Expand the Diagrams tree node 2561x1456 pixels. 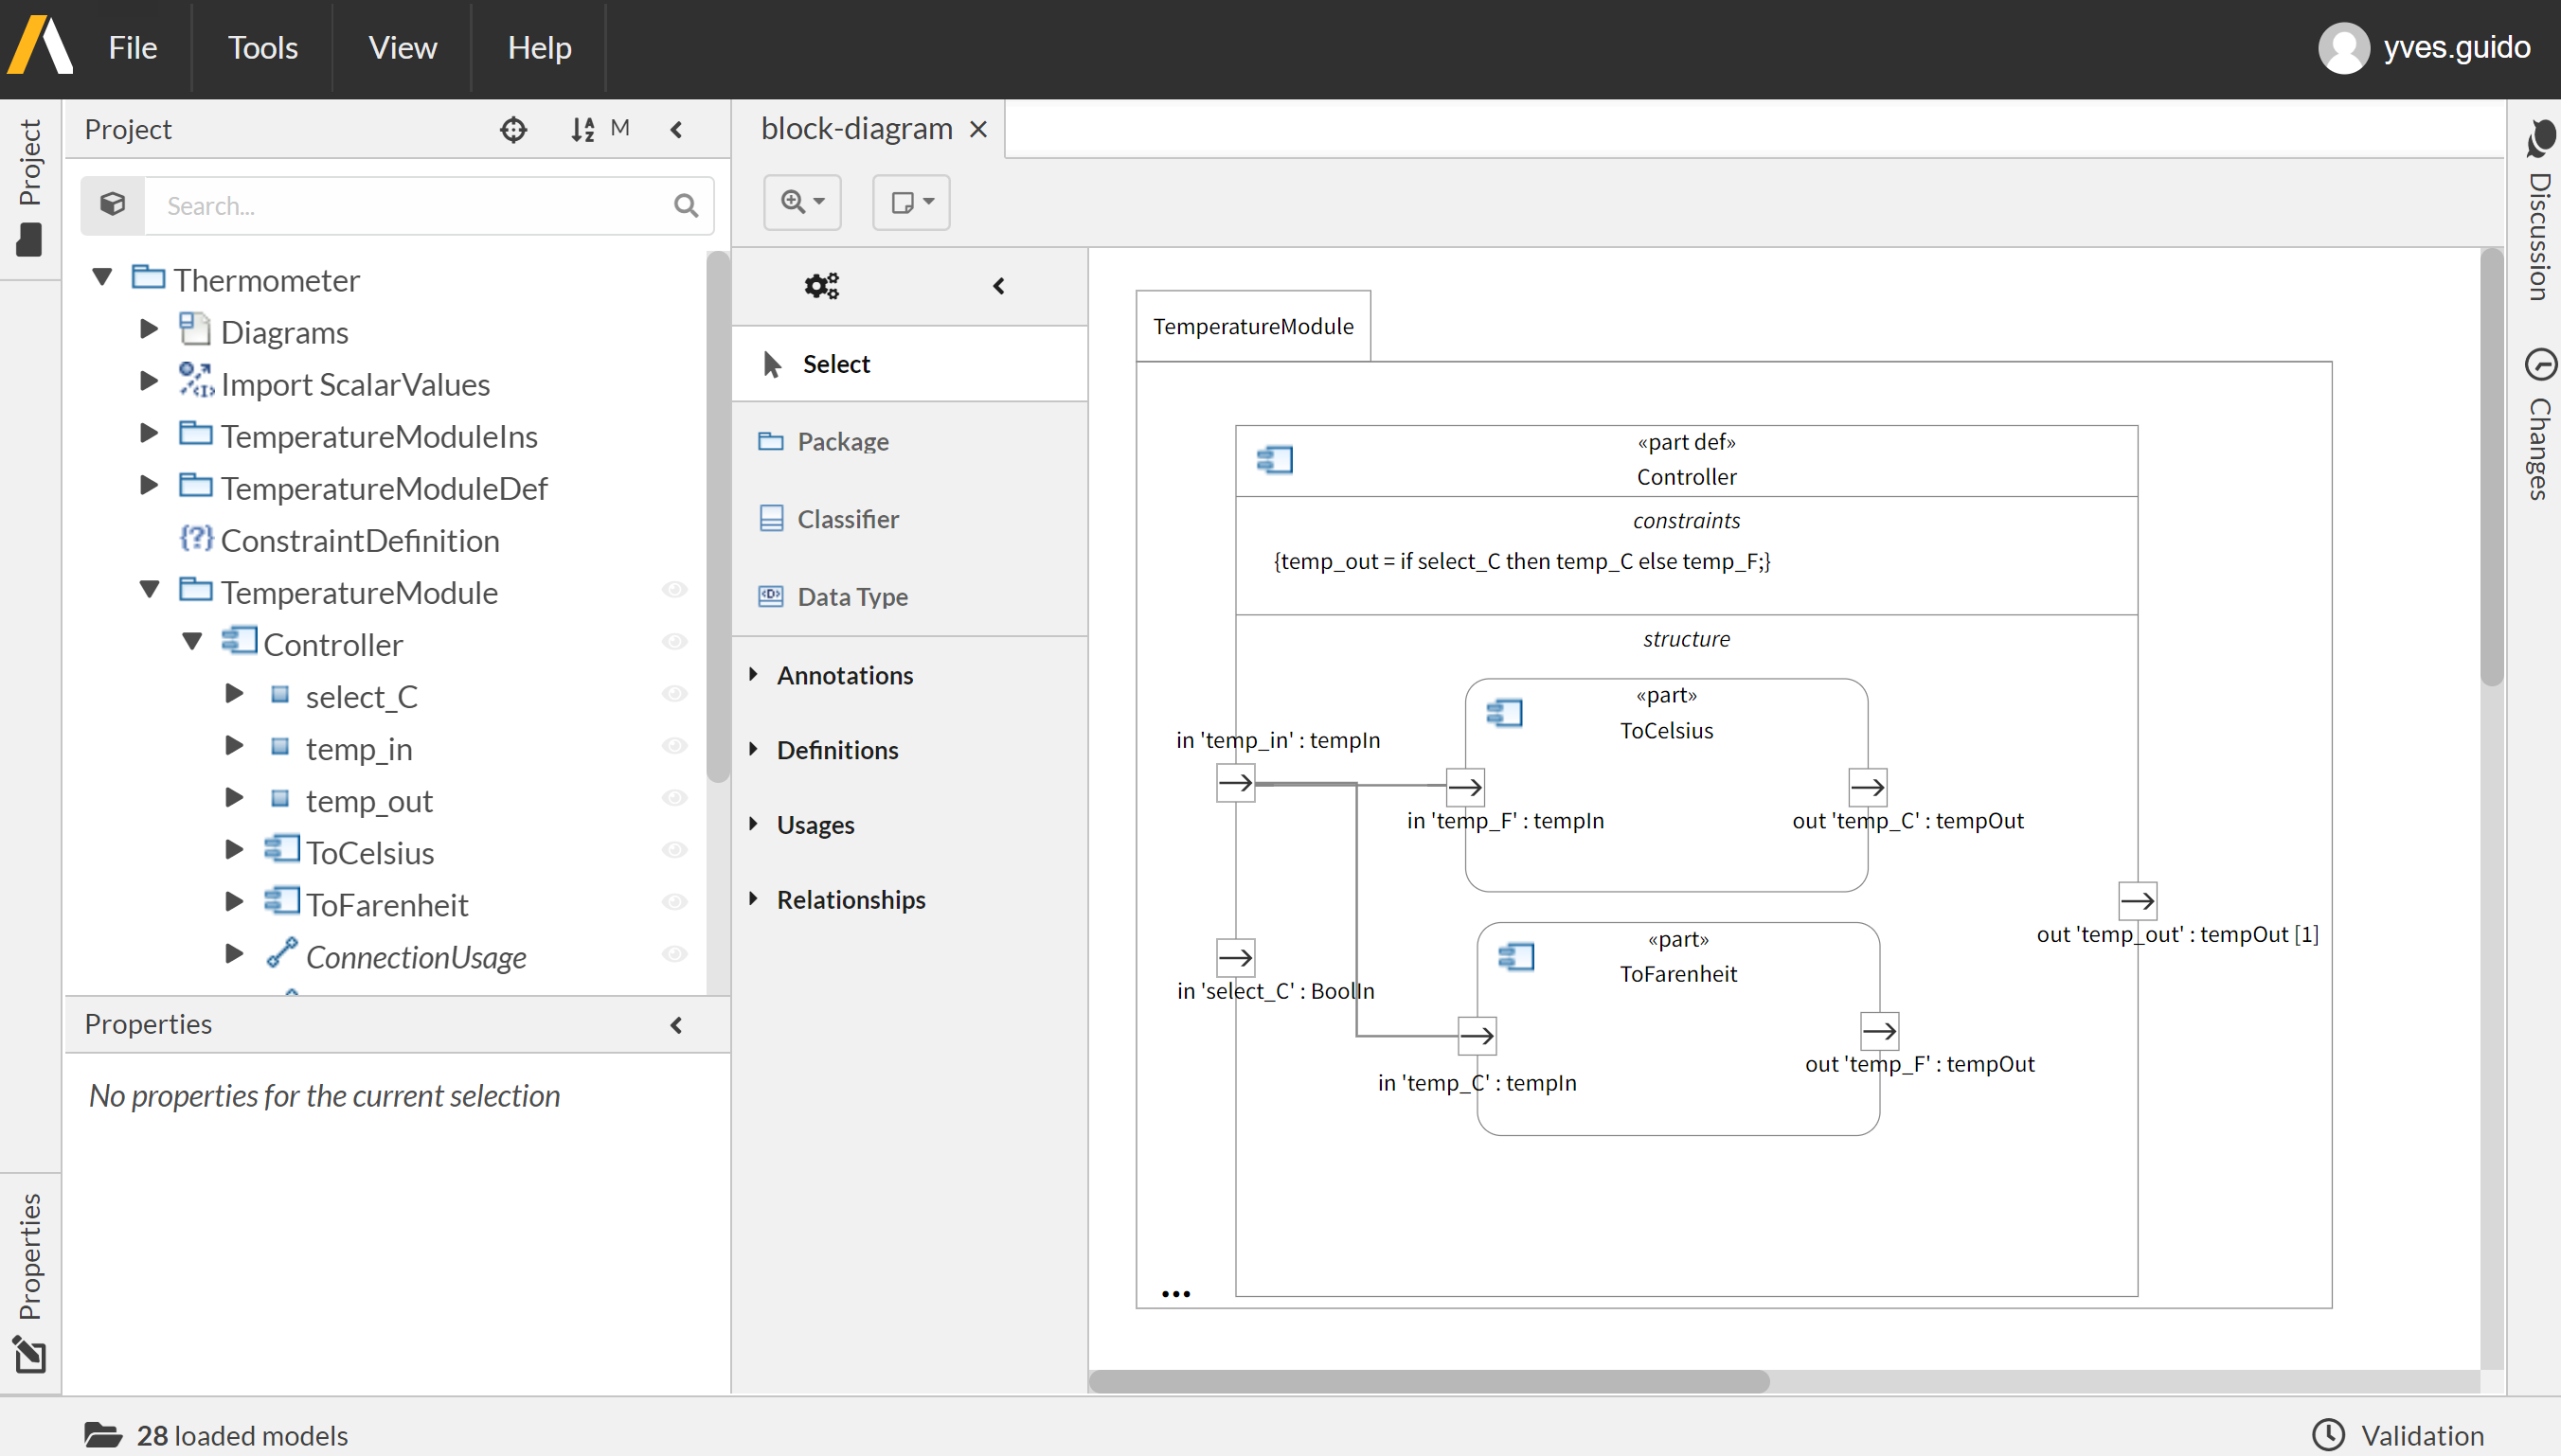tap(149, 329)
